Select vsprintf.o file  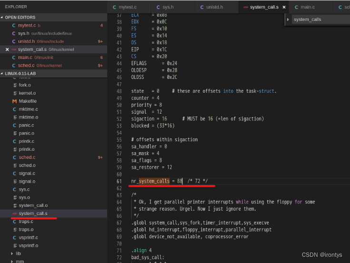[54, 246]
